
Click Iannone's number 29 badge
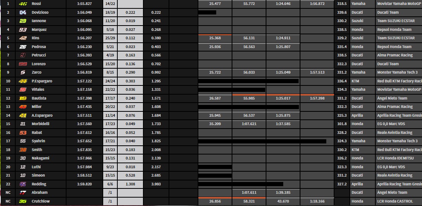click(x=23, y=21)
